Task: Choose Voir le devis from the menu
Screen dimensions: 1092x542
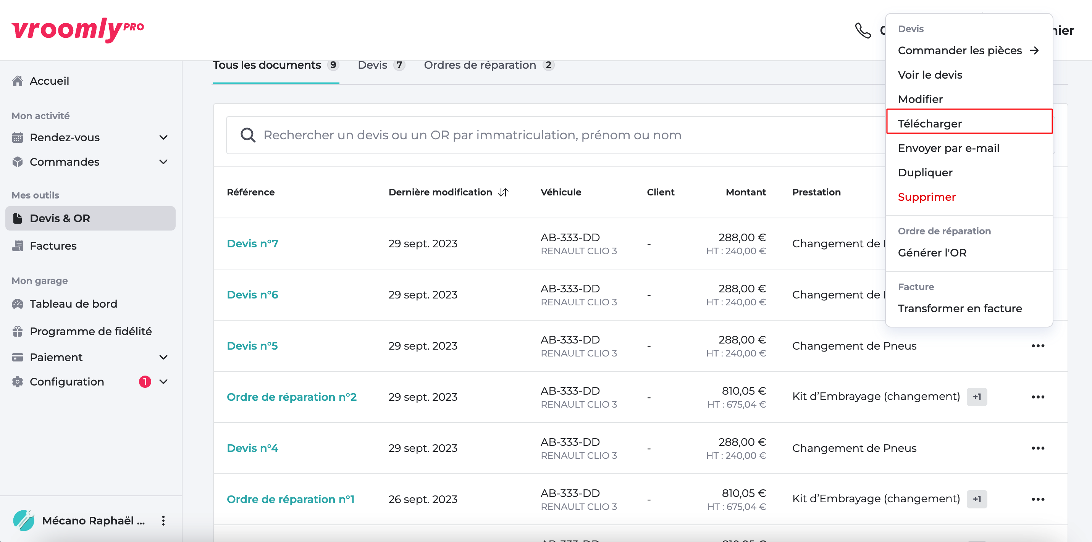Action: click(969, 75)
